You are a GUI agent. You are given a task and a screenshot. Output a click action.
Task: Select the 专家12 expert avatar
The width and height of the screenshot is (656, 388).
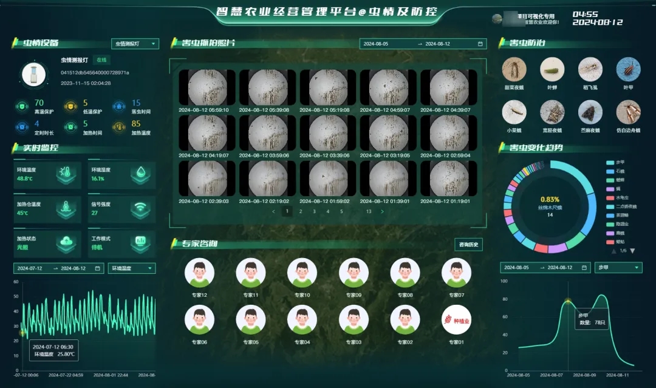199,273
